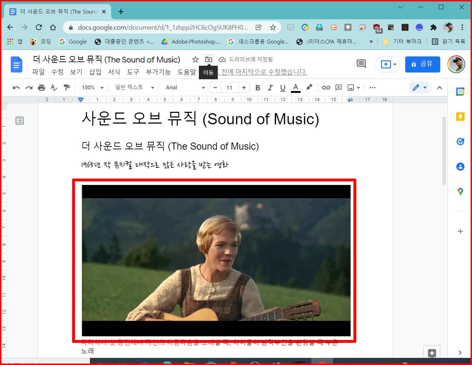Activate the paint format roller tool
This screenshot has height=365, width=472.
coord(66,87)
